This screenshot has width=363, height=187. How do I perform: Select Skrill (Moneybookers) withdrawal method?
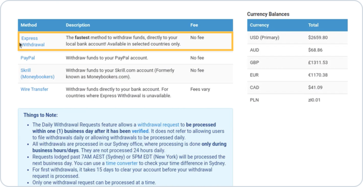pos(38,74)
